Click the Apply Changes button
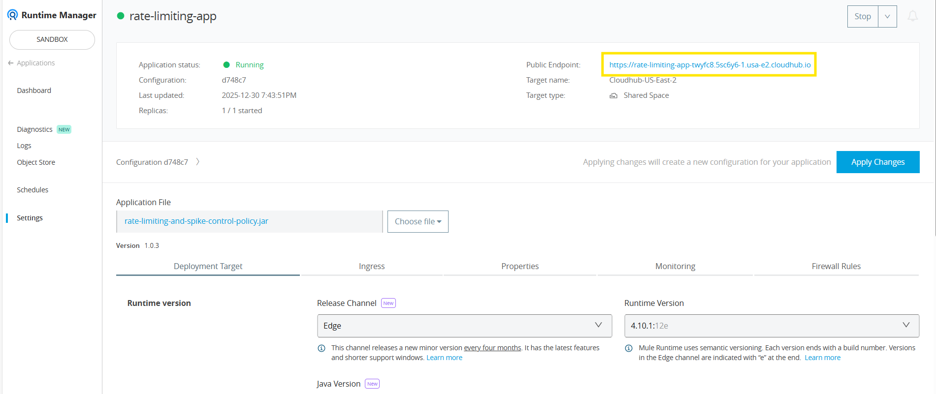936x394 pixels. click(x=877, y=162)
